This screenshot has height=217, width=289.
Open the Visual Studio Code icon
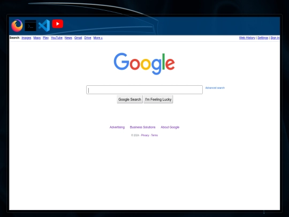44,26
